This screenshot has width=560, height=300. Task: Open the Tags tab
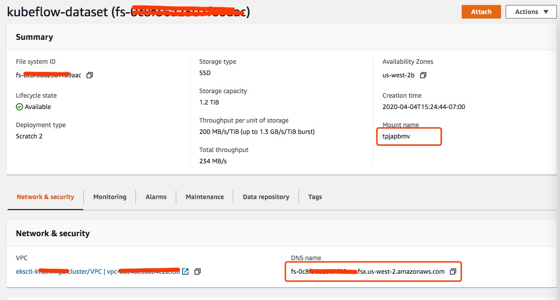coord(315,197)
